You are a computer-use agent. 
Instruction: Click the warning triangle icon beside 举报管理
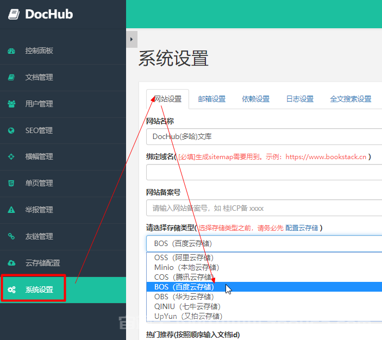(x=11, y=210)
